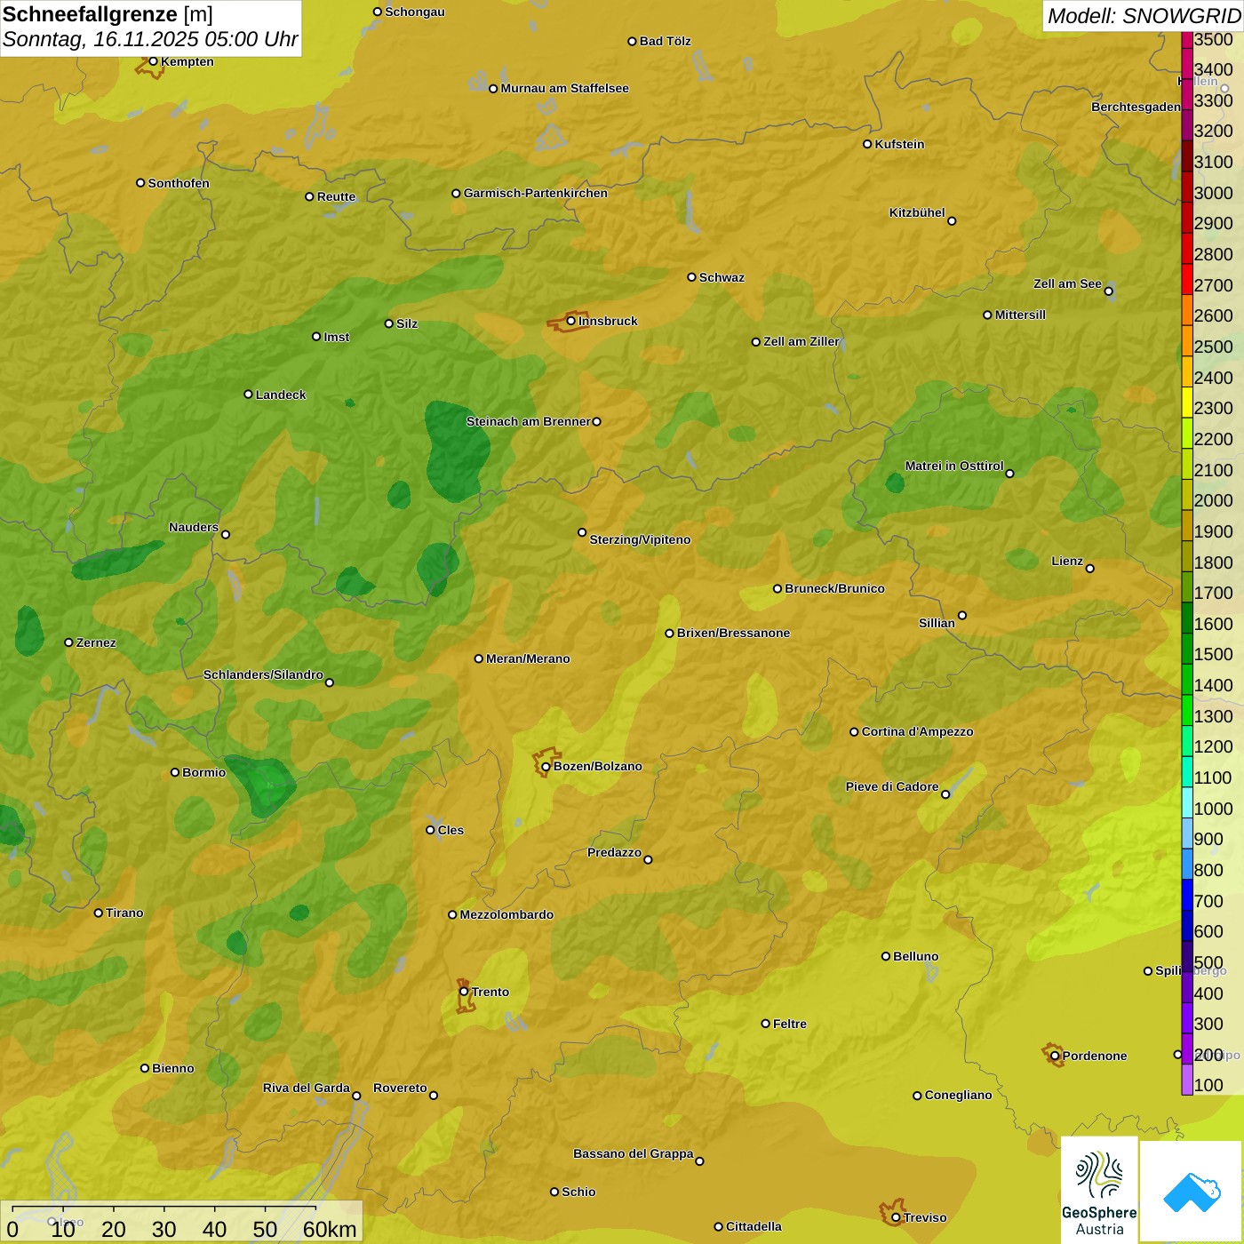Click the Cles location dot
The height and width of the screenshot is (1244, 1244).
click(x=430, y=830)
